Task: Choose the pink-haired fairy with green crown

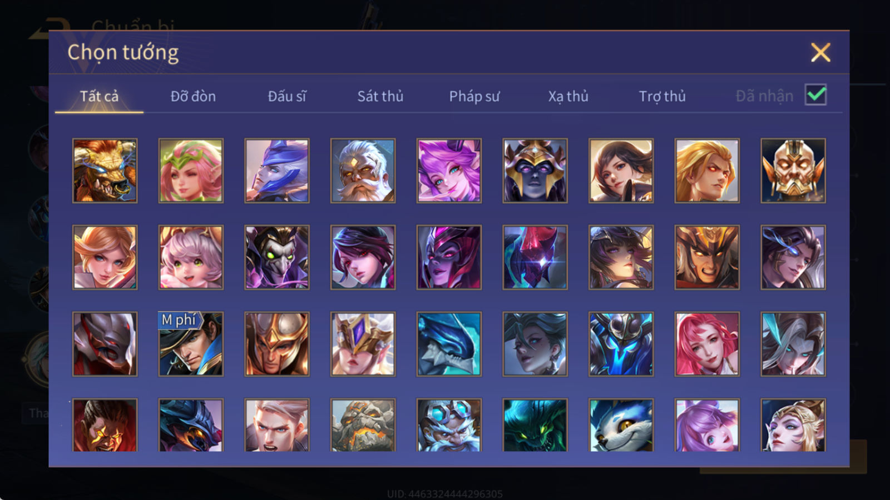Action: point(191,171)
